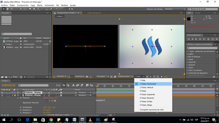219x123 pixels.
Task: Click the Project panel search field
Action: pos(17,34)
